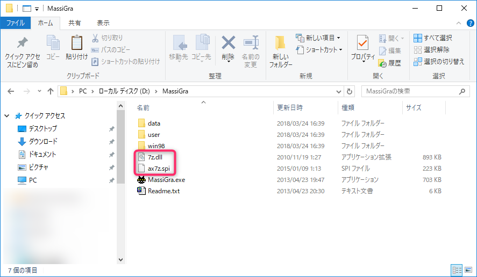Image resolution: width=477 pixels, height=277 pixels.
Task: Click navigation pane scroll down arrow
Action: click(x=121, y=260)
